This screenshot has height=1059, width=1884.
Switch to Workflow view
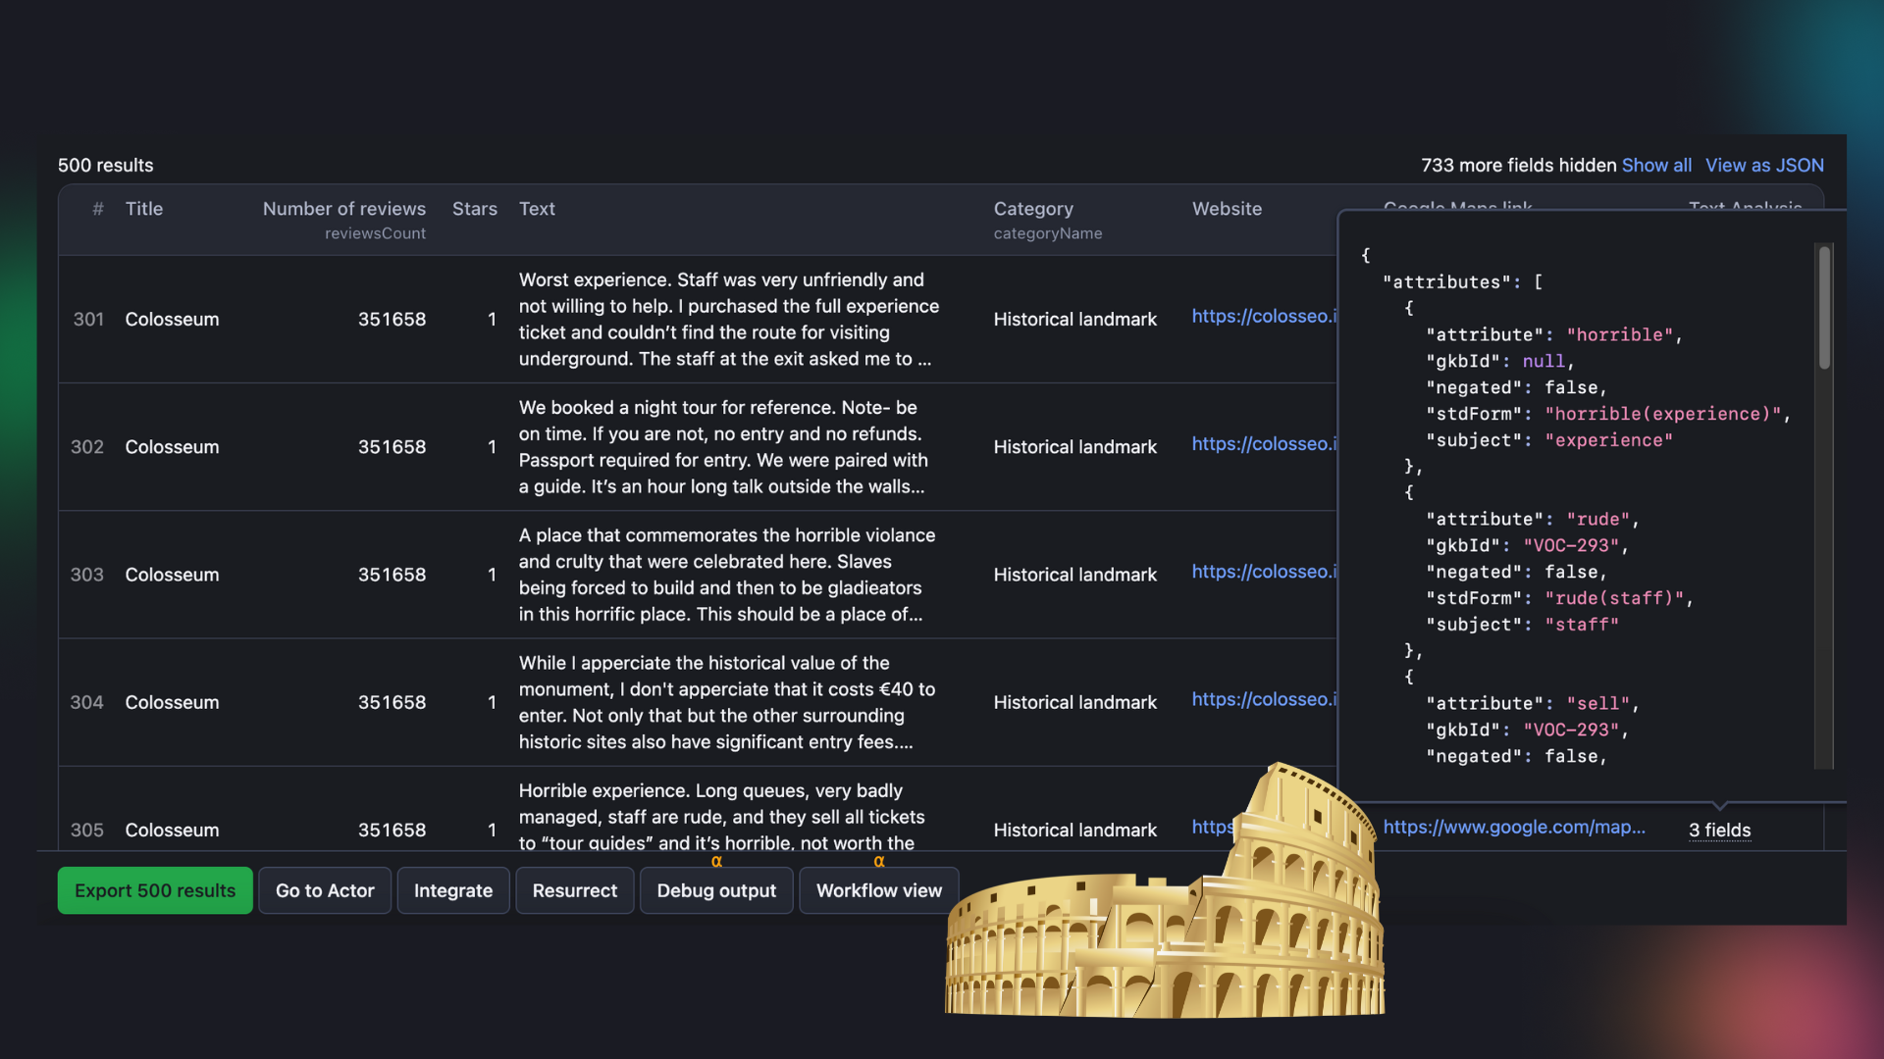[x=878, y=890]
